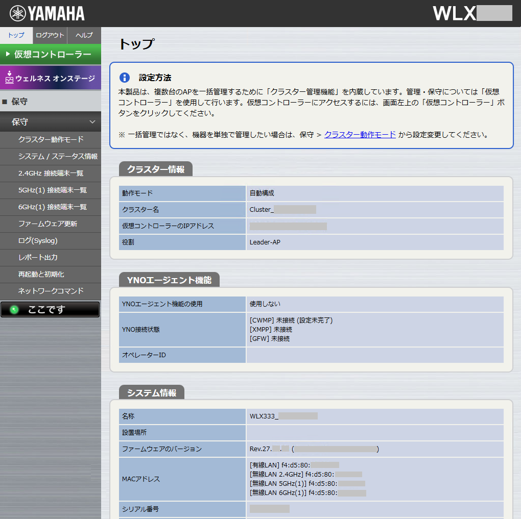This screenshot has height=519, width=521.
Task: Go to システム / ステータス情報
Action: [51, 156]
